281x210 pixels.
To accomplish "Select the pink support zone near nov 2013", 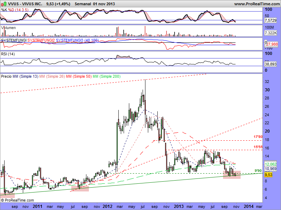I will pyautogui.click(x=232, y=175).
